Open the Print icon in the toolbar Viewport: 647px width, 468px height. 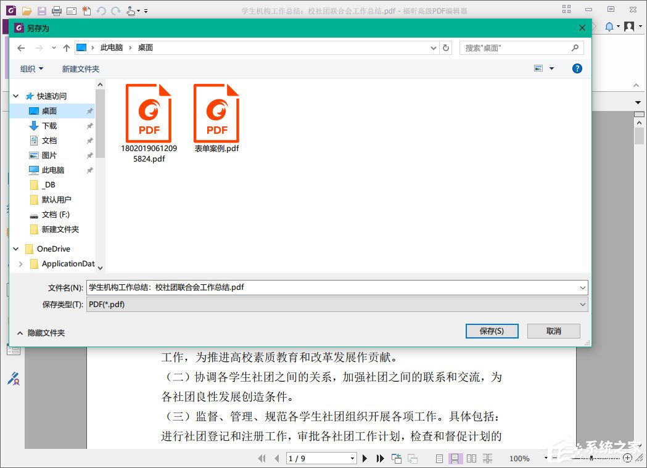point(57,10)
